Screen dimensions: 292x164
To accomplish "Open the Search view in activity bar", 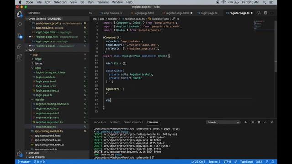I will point(20,25).
